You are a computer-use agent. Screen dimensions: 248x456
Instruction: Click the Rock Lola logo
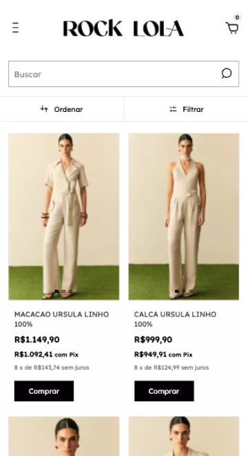click(x=123, y=28)
